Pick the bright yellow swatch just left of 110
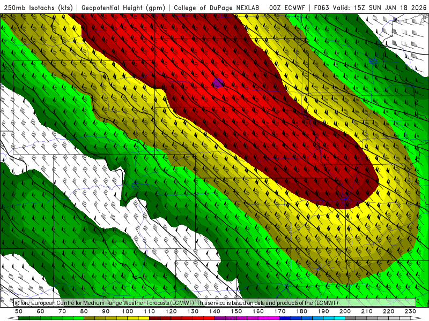 (x=144, y=318)
